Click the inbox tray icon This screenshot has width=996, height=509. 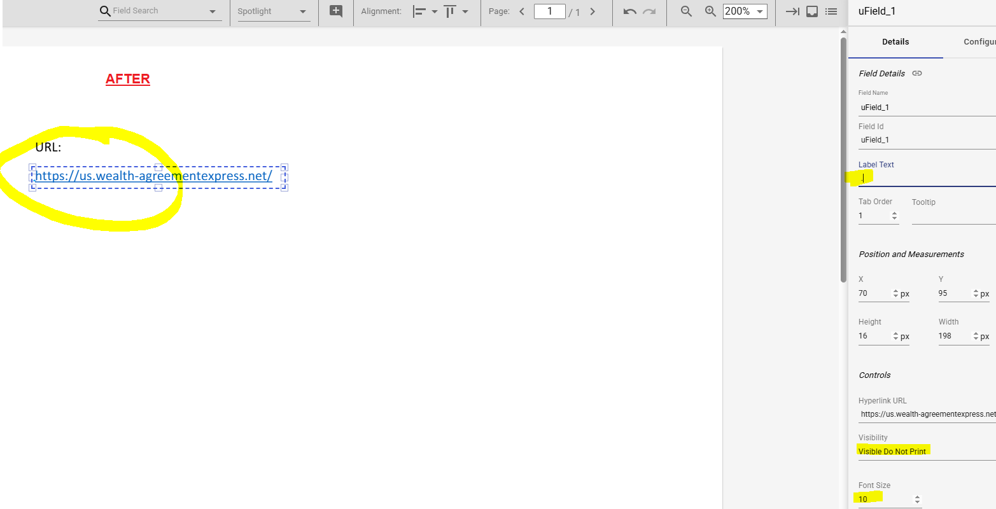tap(812, 11)
